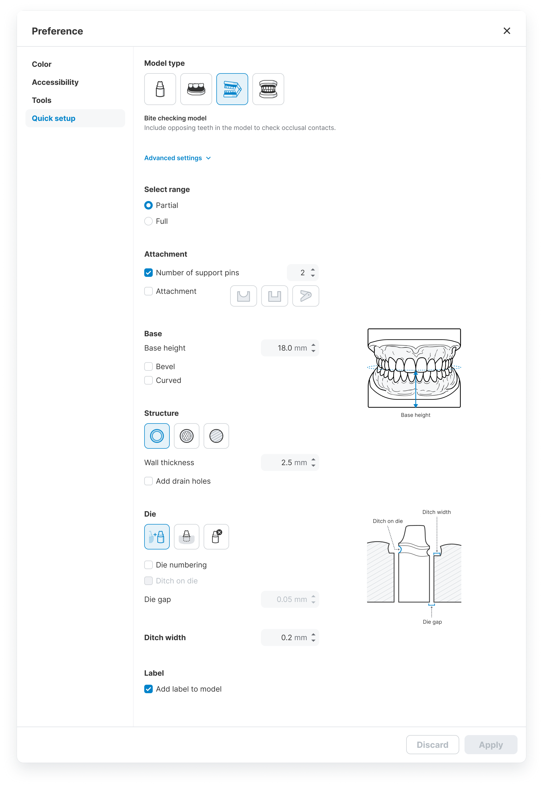Switch to the Tools preference section
This screenshot has height=786, width=543.
pos(42,101)
